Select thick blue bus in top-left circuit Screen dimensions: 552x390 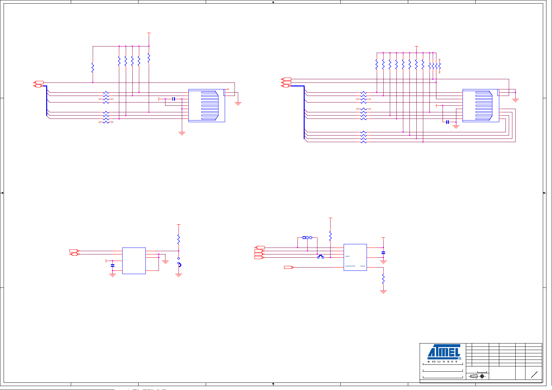click(47, 101)
